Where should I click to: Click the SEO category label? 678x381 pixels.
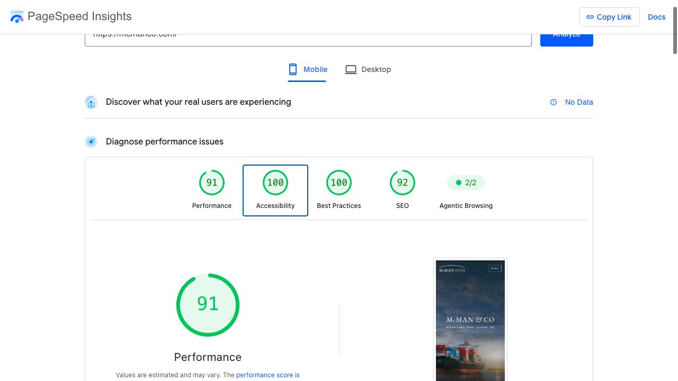tap(403, 206)
